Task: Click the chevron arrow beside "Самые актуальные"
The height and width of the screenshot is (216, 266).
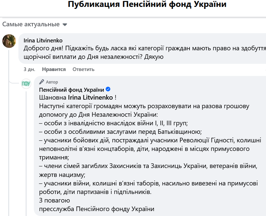Action: pos(65,24)
